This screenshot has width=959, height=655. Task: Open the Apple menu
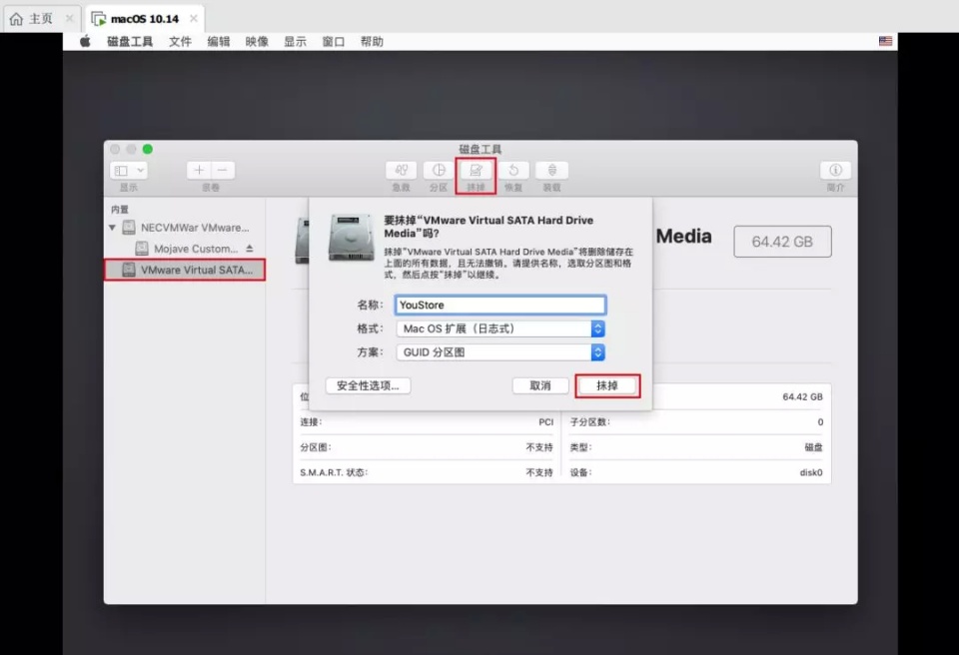pyautogui.click(x=85, y=41)
